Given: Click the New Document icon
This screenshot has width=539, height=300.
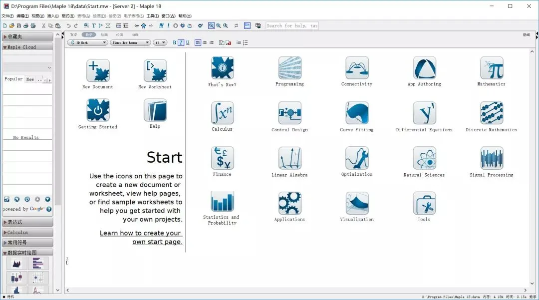Looking at the screenshot, I should 98,70.
